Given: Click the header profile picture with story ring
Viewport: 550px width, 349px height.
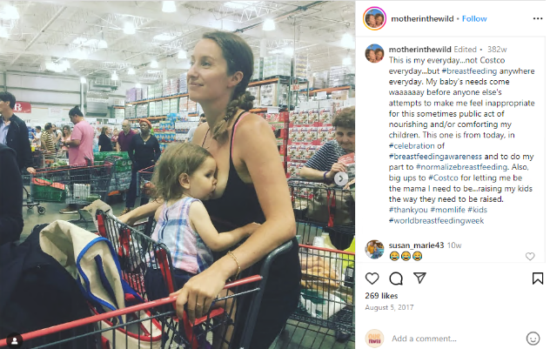Looking at the screenshot, I should (374, 18).
